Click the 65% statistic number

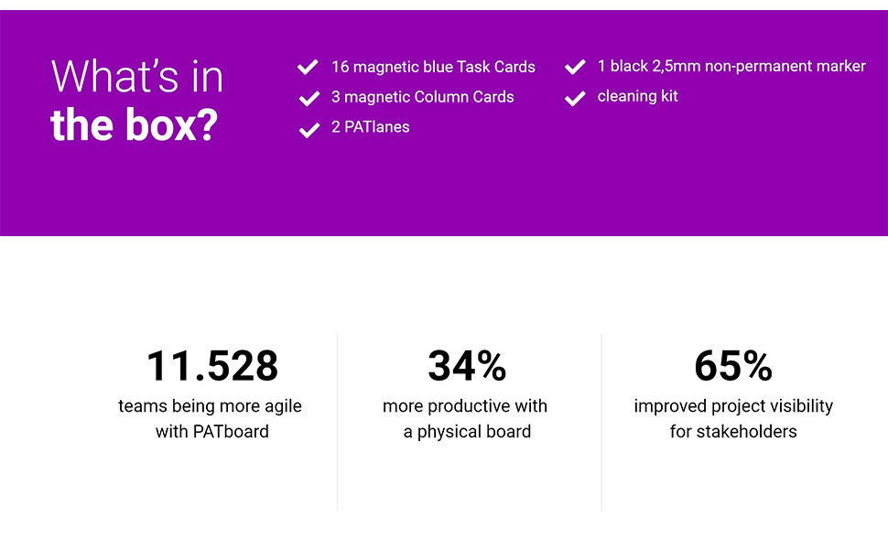[x=733, y=366]
